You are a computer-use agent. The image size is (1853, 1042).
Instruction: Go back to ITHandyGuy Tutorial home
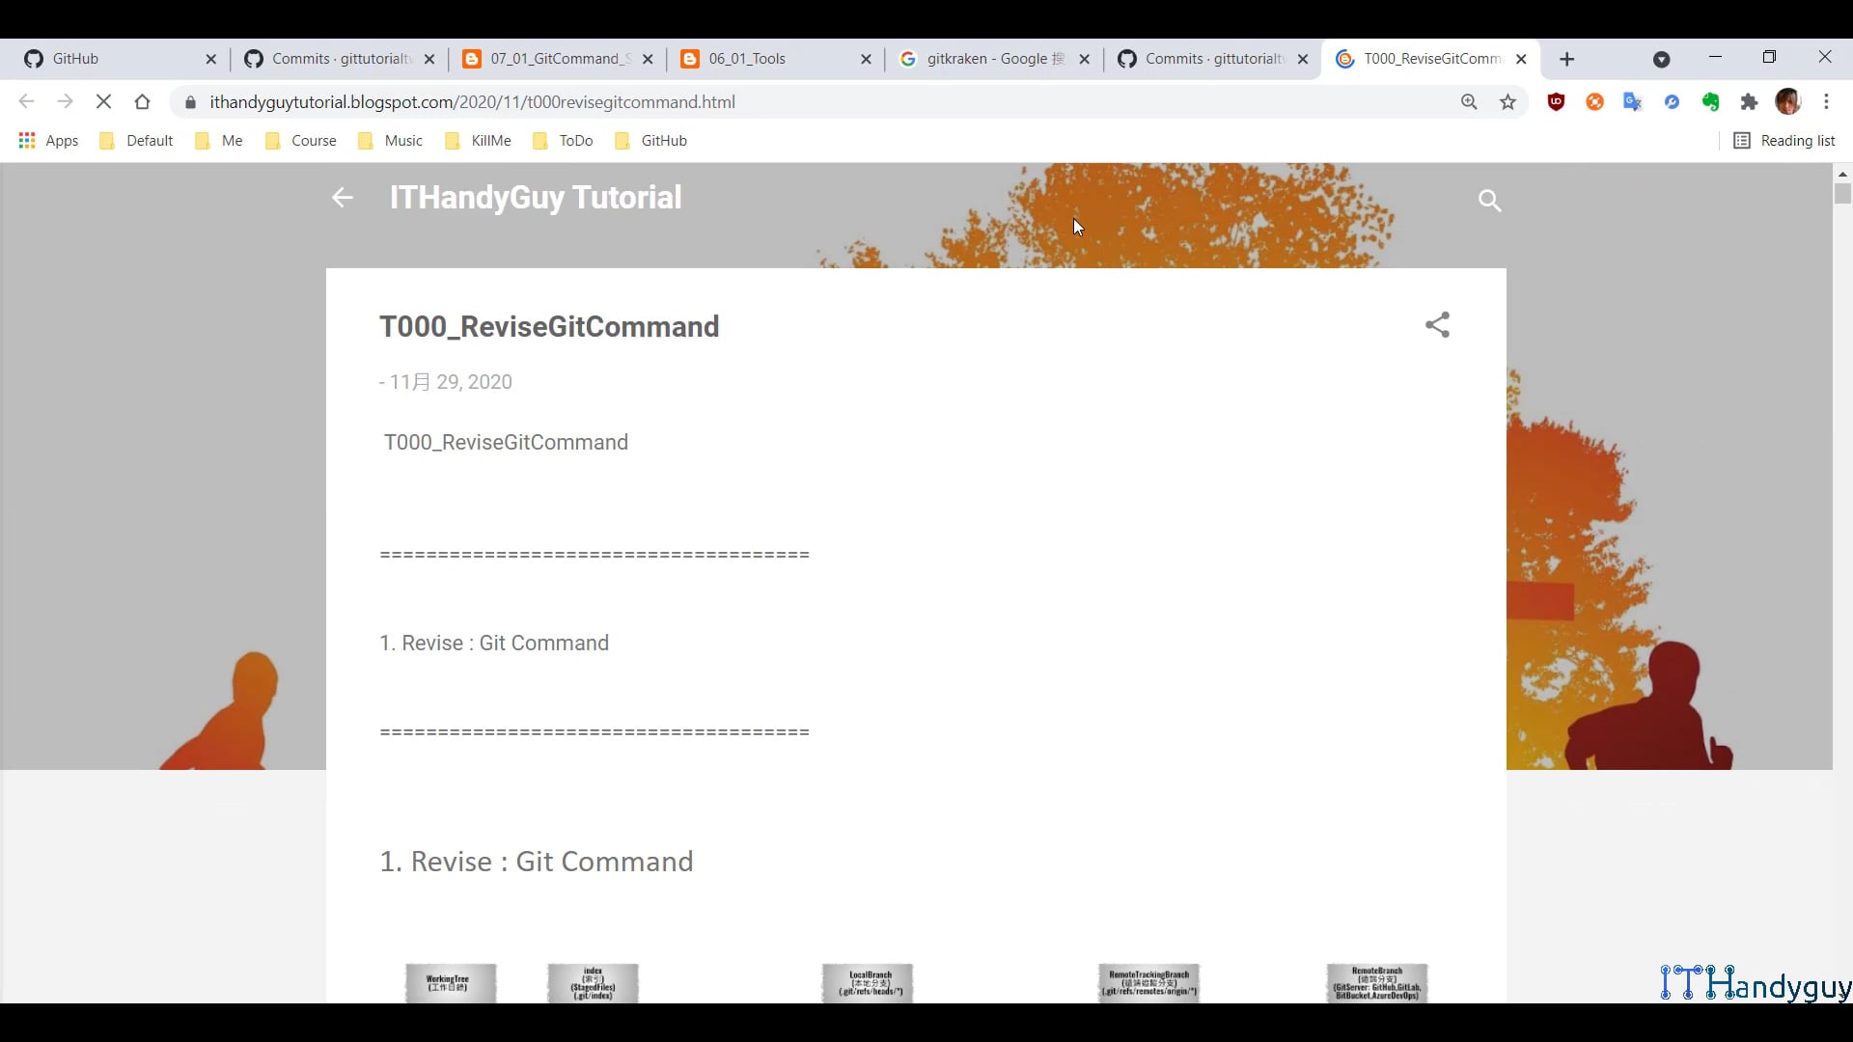(342, 198)
